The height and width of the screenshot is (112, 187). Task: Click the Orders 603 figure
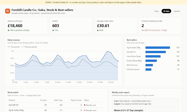56,26
